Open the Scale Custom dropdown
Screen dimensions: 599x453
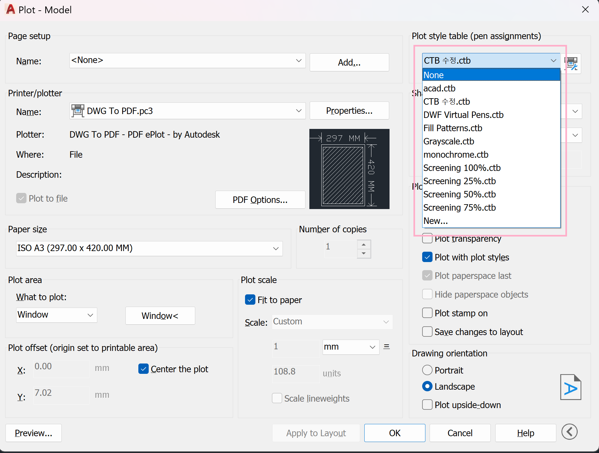coord(332,321)
